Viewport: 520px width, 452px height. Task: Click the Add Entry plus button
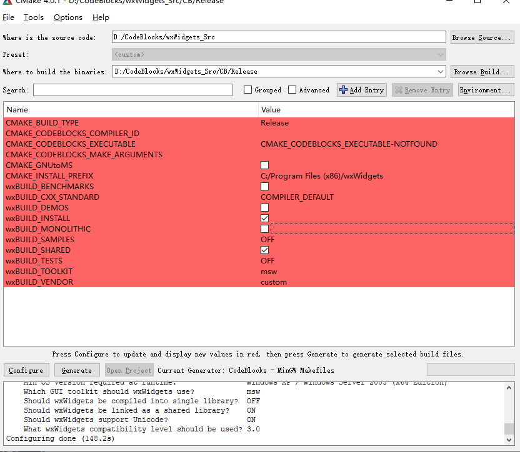(362, 90)
